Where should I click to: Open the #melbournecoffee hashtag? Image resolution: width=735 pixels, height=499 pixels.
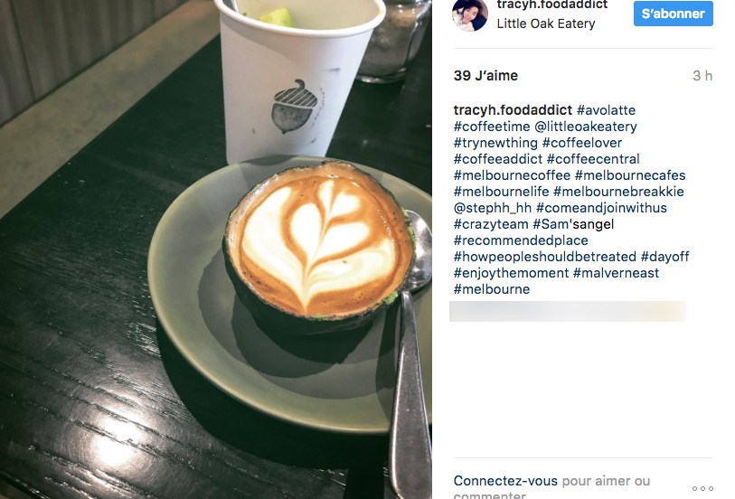[x=512, y=175]
